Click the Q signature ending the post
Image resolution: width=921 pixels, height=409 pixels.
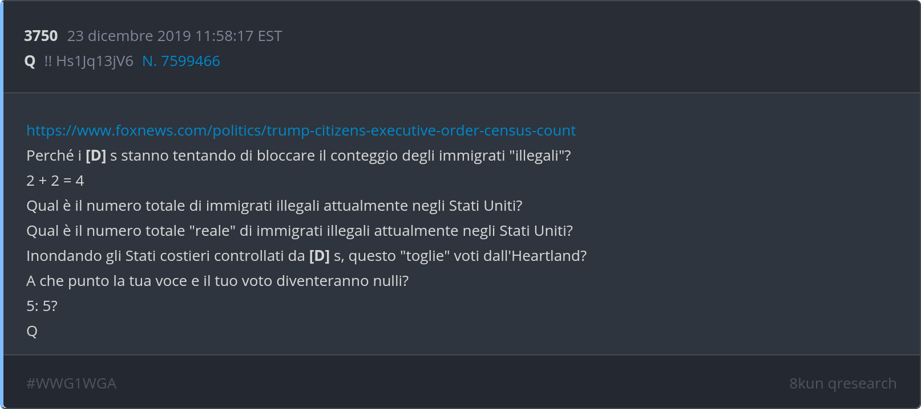(x=32, y=331)
